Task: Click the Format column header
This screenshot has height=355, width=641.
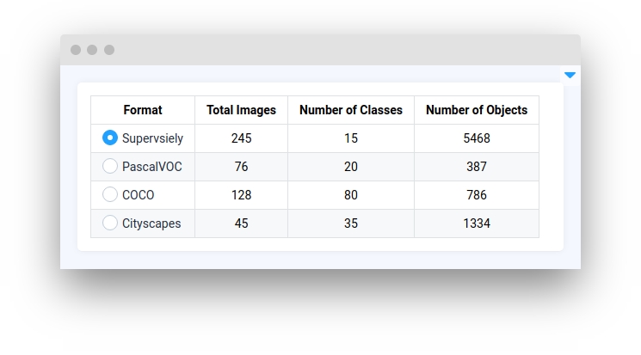Action: click(x=143, y=110)
